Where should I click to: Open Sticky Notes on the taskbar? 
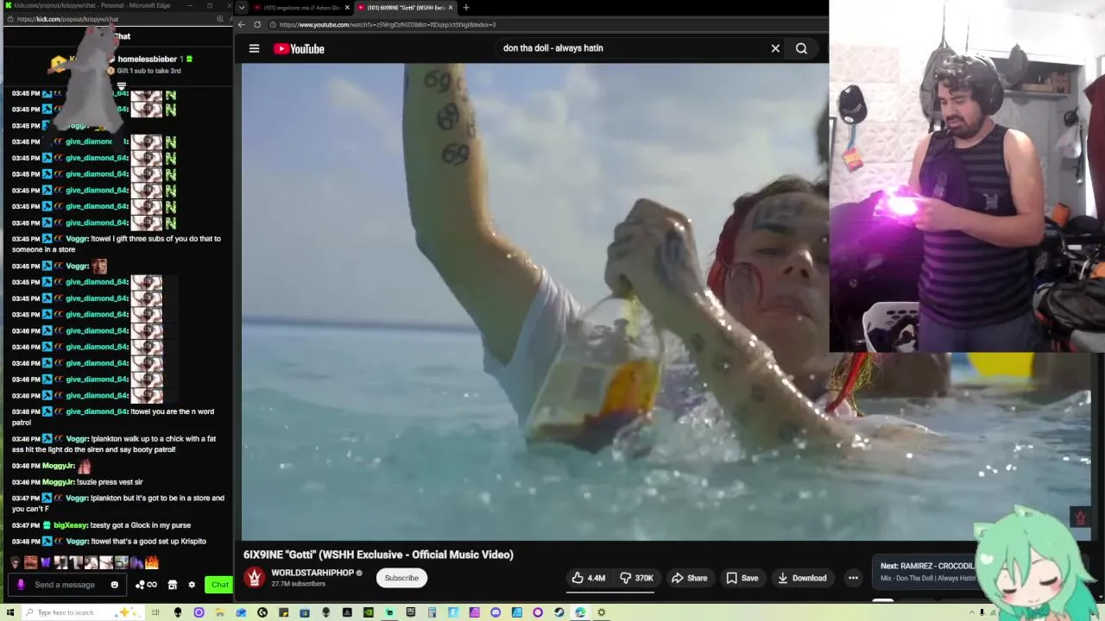[x=283, y=612]
